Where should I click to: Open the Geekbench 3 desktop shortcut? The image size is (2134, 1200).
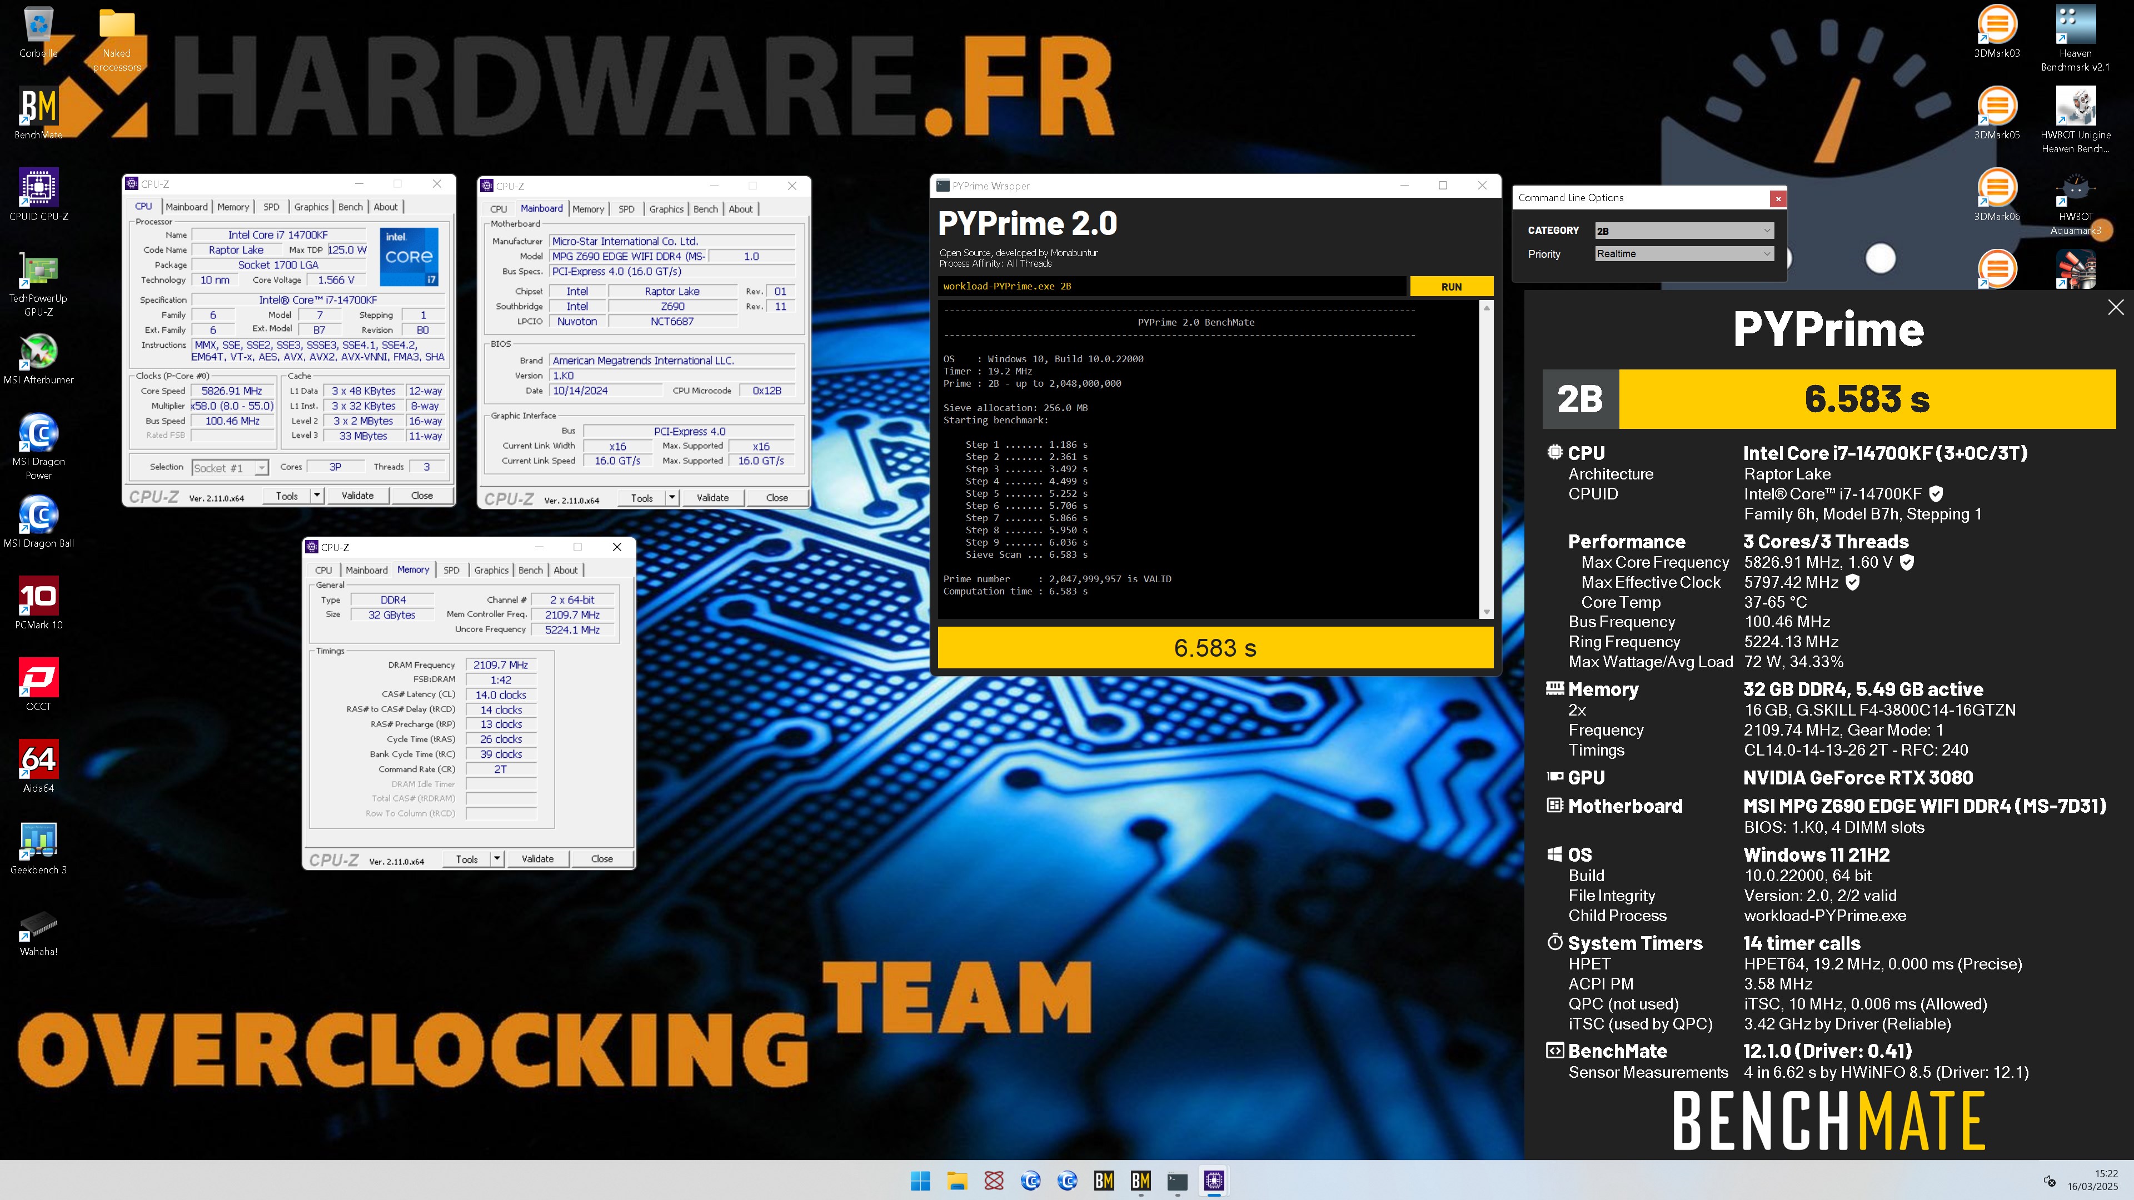[38, 848]
